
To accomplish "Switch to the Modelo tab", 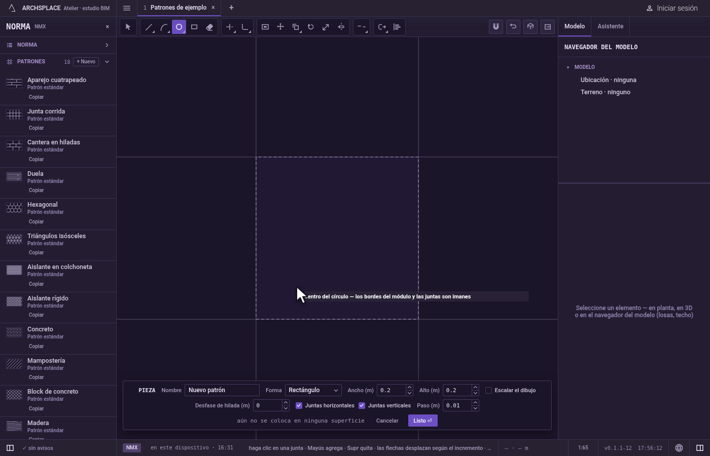I will [x=575, y=26].
